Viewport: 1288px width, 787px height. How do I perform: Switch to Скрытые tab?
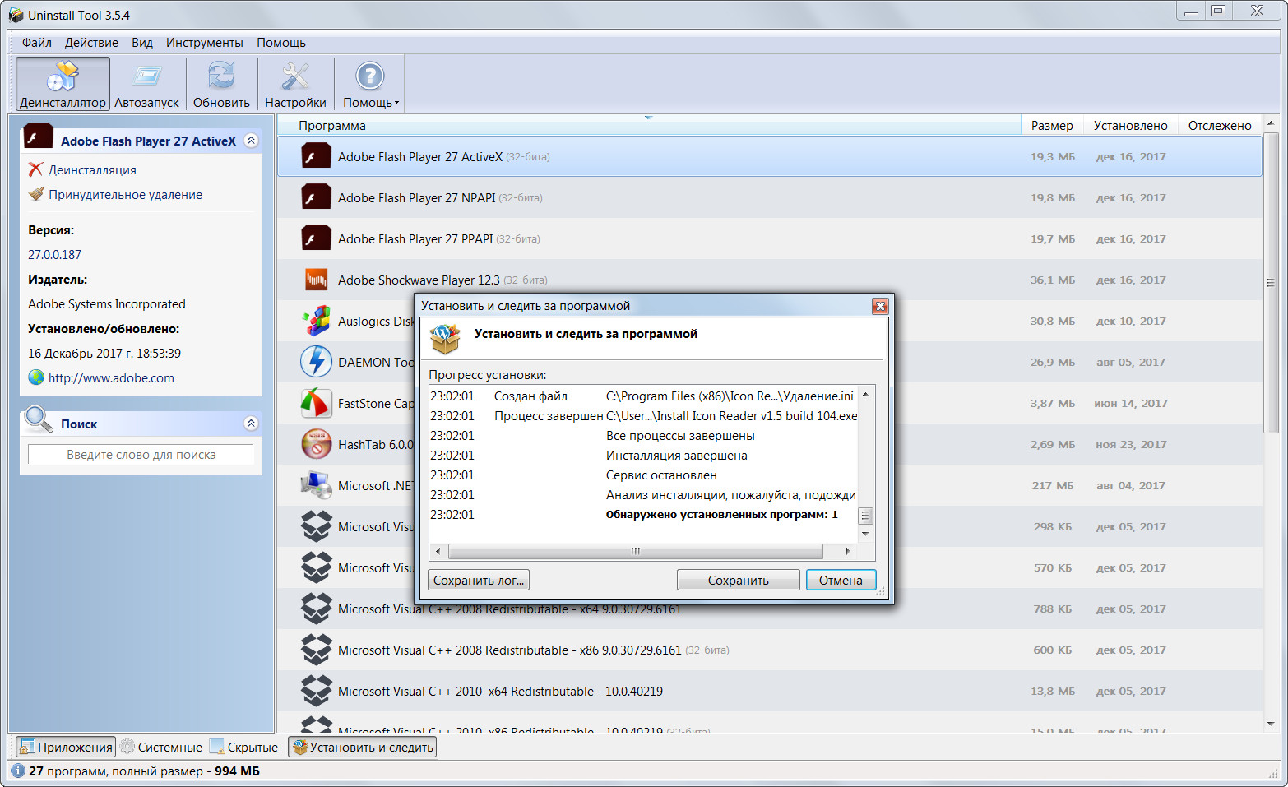243,747
